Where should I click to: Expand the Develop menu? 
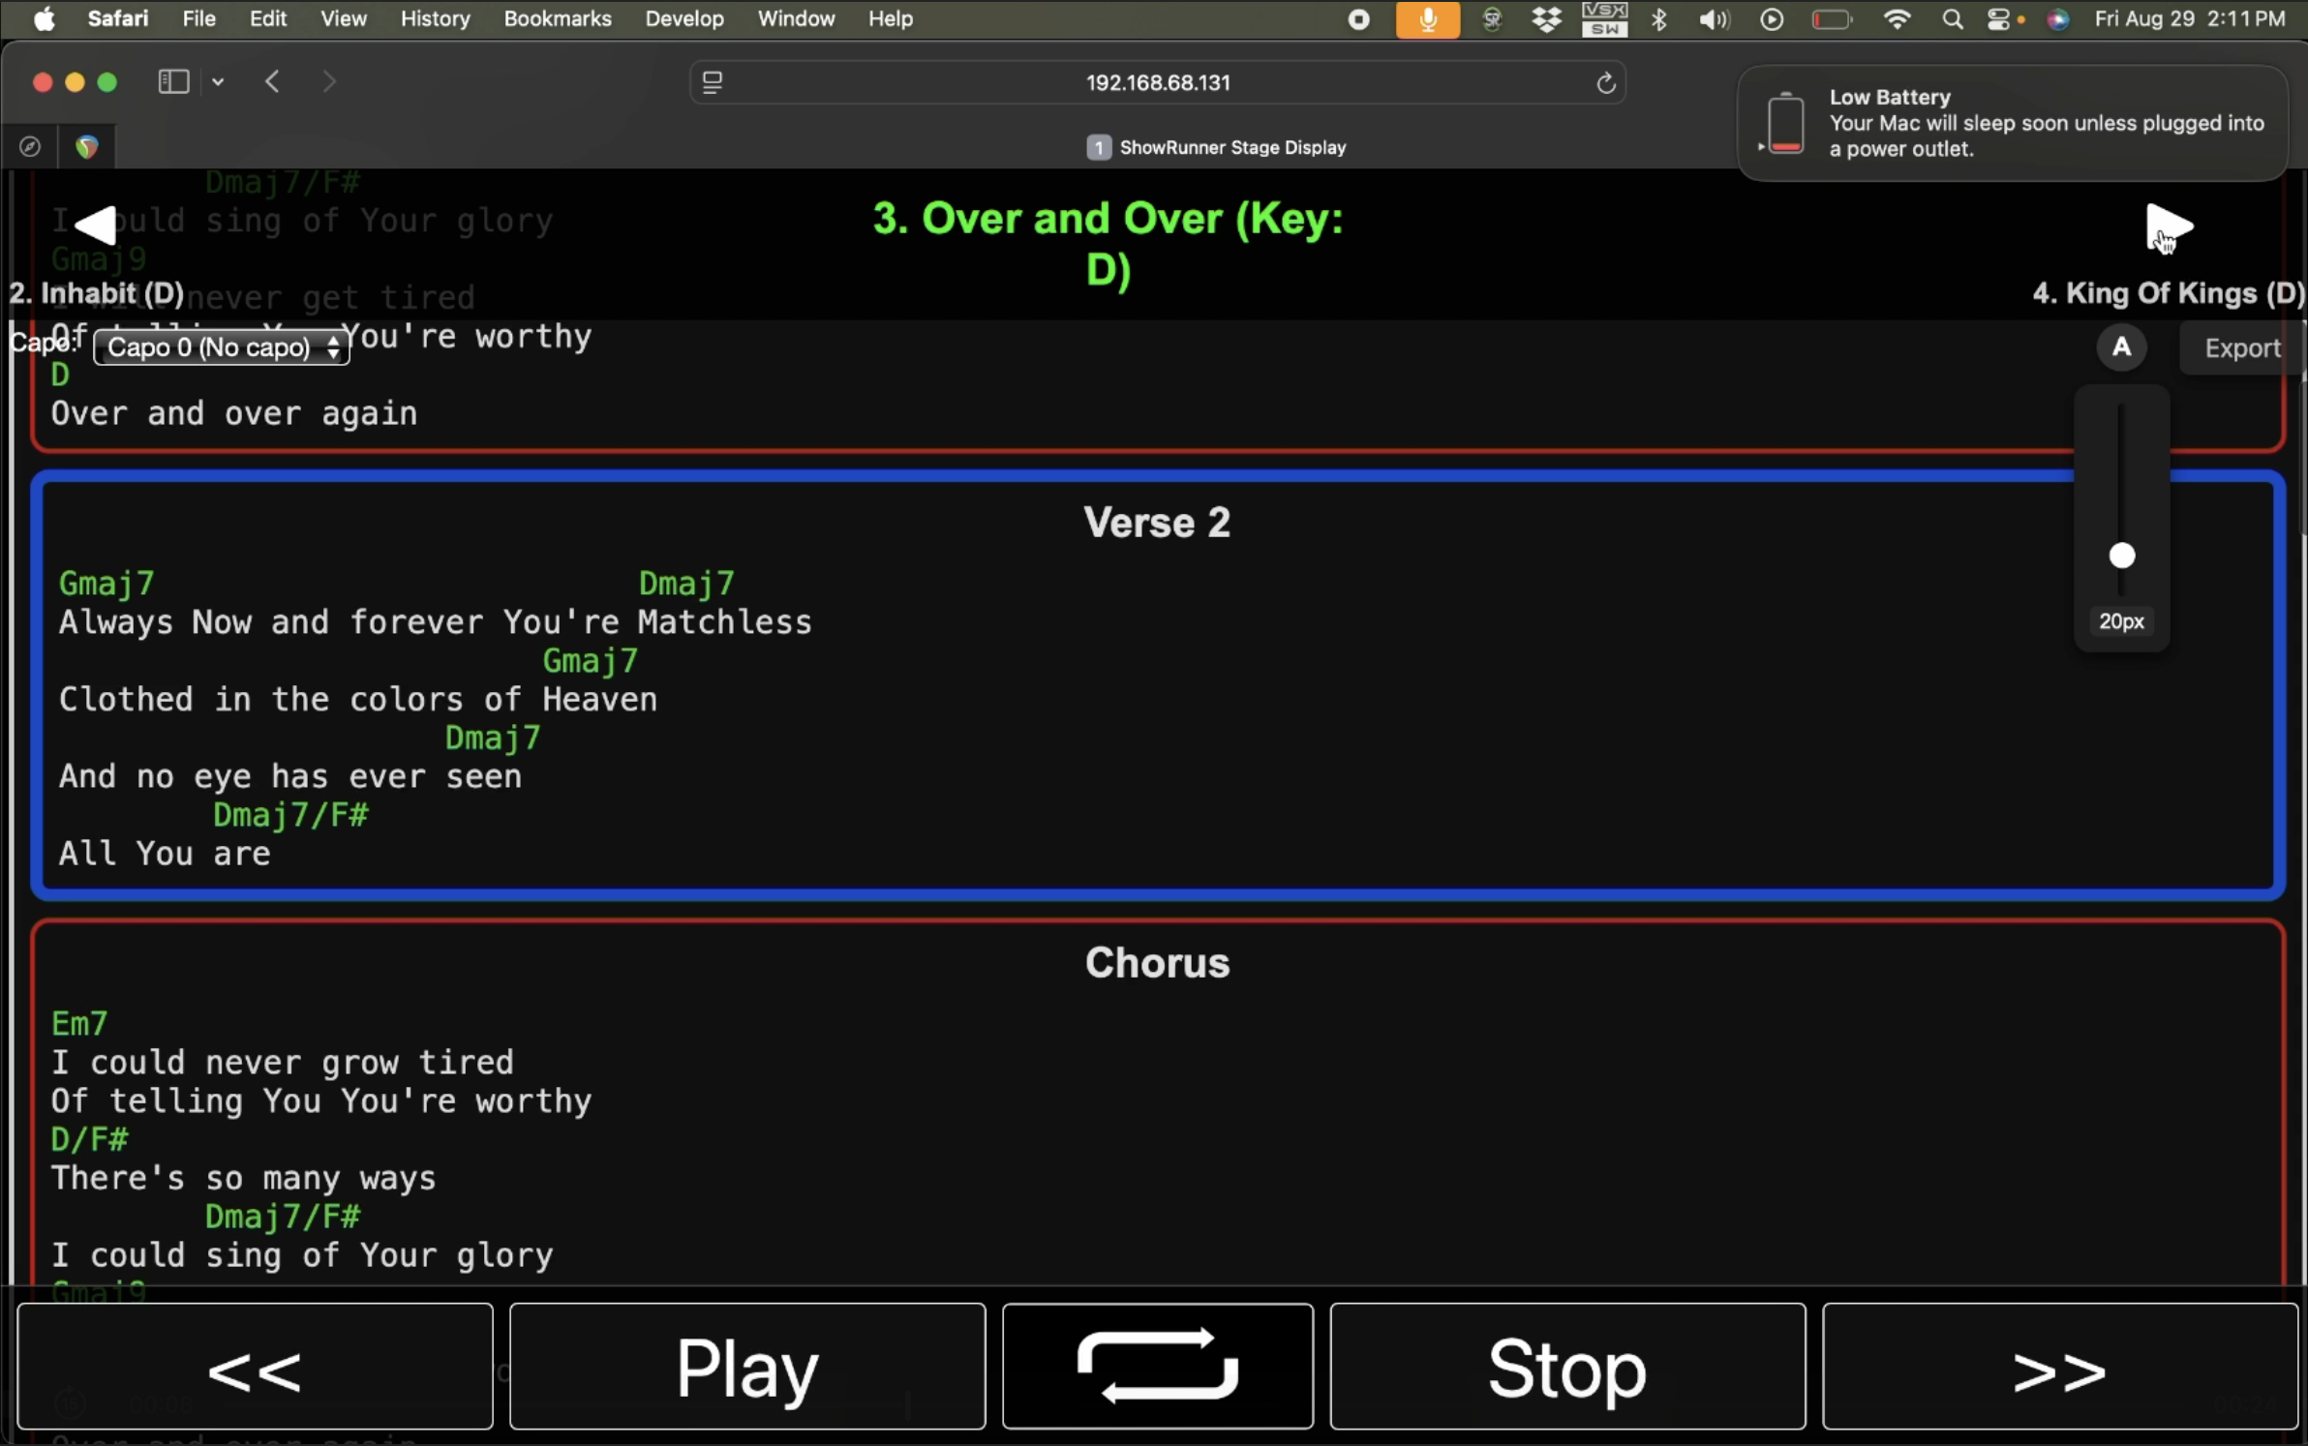tap(684, 19)
